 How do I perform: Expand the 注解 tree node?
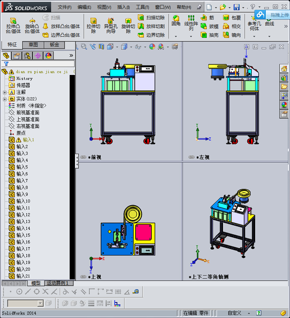[5, 92]
